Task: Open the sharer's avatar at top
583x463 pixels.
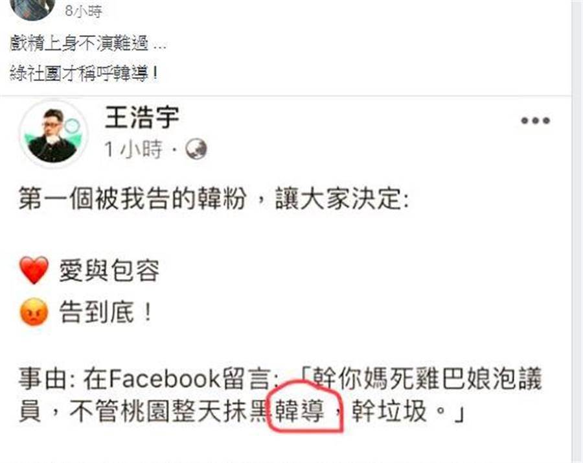Action: [32, 8]
